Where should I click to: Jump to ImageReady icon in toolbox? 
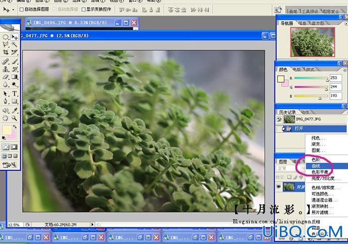[x=10, y=165]
